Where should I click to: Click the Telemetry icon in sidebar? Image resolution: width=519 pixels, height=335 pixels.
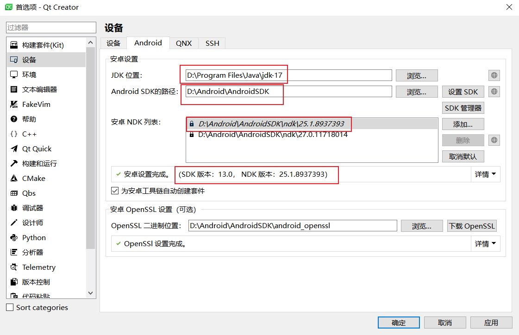tap(14, 267)
